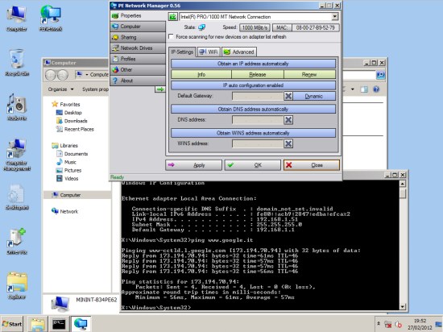Click the connection State icon
This screenshot has height=332, width=443.
(201, 27)
